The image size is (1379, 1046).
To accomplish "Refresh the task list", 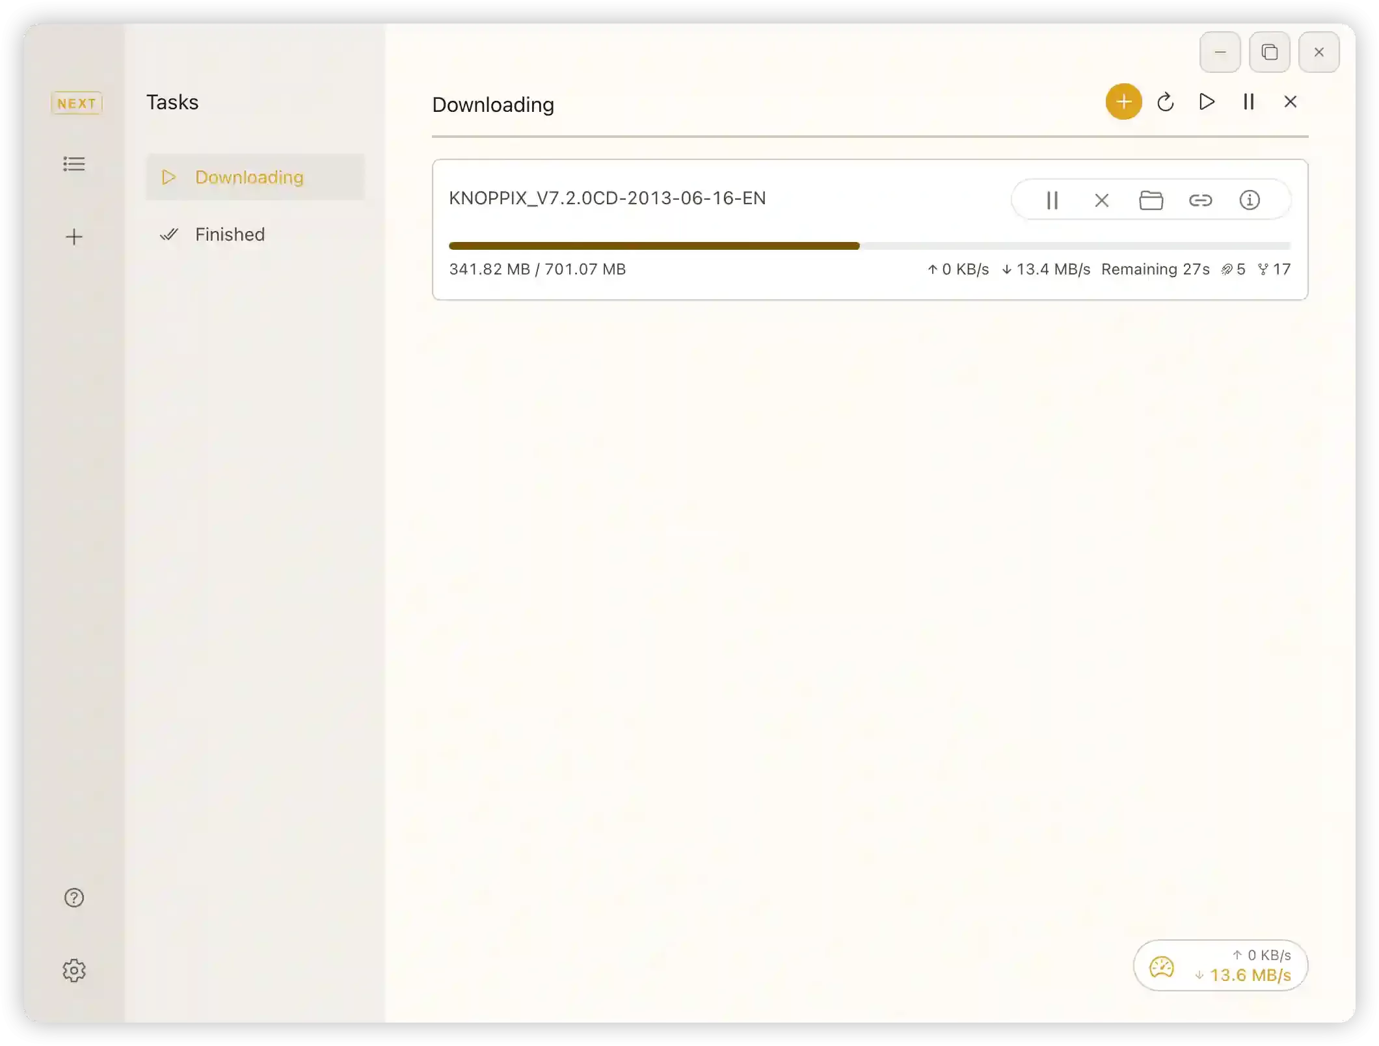I will click(x=1165, y=102).
